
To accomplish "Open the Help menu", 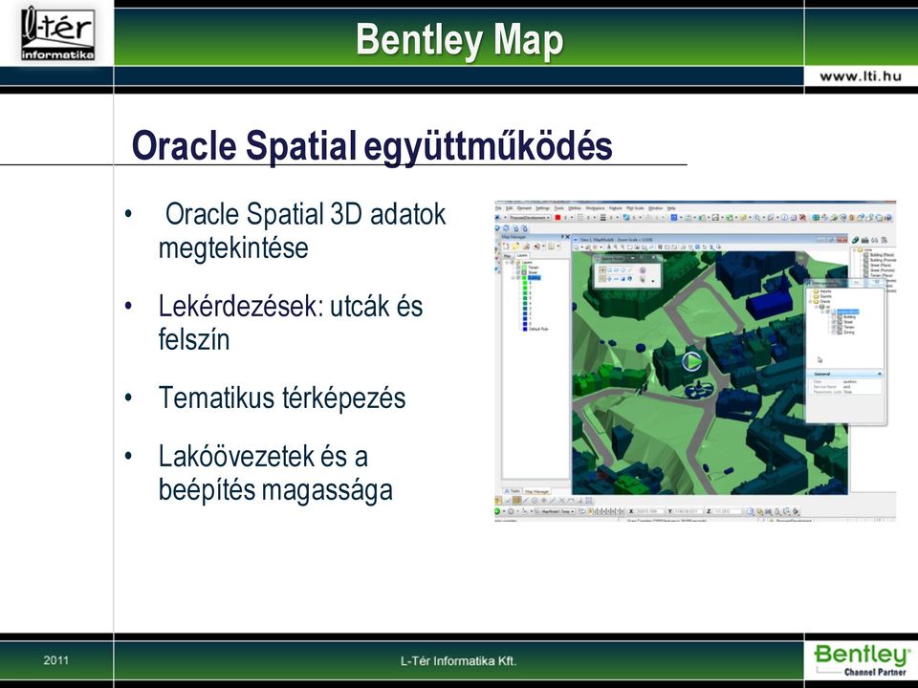I will pos(671,208).
